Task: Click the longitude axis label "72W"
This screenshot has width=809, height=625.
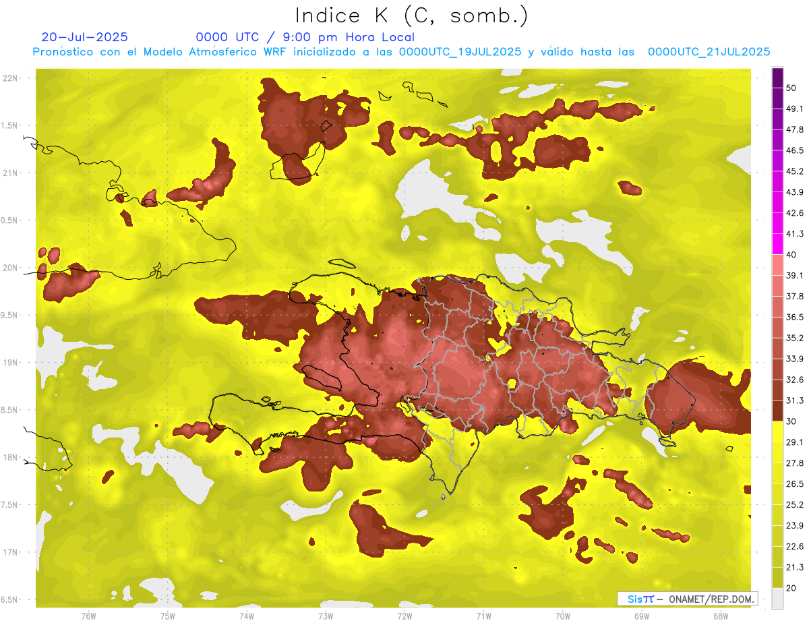Action: click(x=404, y=616)
